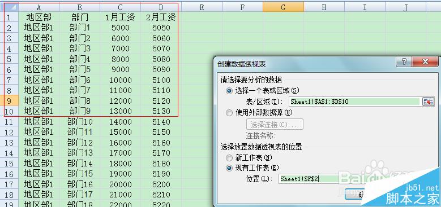Click cell containing 部门16
This screenshot has height=207, width=441.
[80, 184]
